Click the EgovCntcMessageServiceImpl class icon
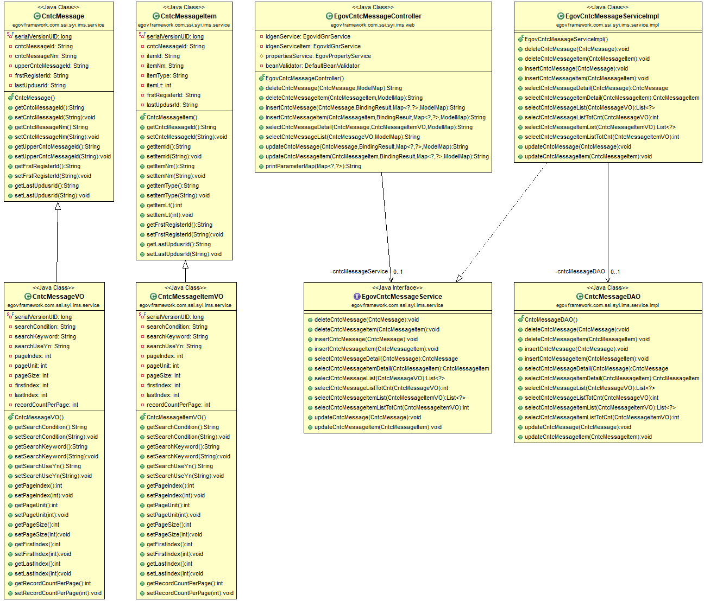 (x=561, y=16)
